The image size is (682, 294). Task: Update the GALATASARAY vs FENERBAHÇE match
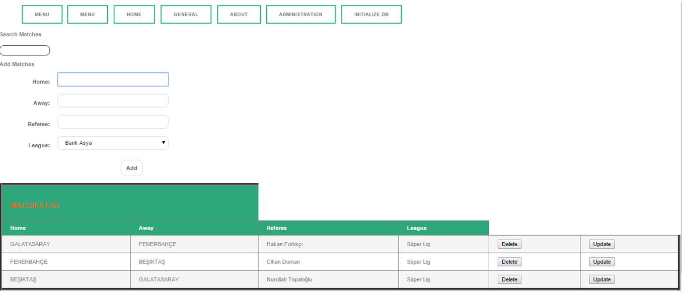601,244
